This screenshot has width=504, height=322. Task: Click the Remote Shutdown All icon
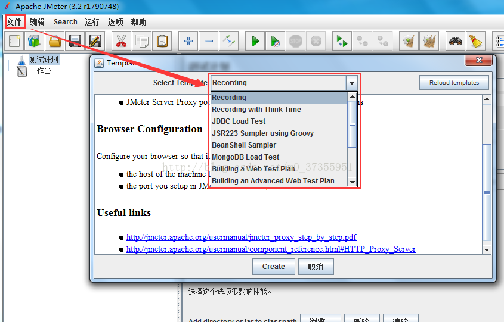(x=382, y=41)
